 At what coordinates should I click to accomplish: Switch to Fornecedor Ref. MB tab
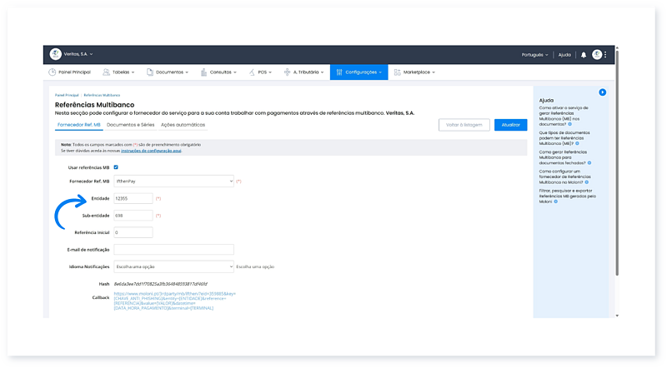point(79,125)
